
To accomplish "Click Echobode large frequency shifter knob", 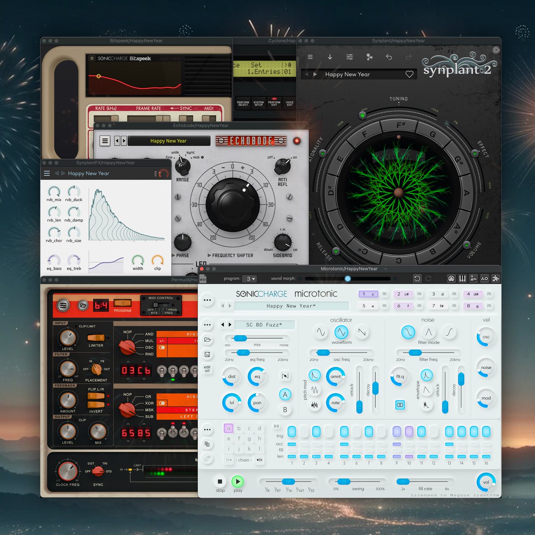I will click(x=232, y=205).
